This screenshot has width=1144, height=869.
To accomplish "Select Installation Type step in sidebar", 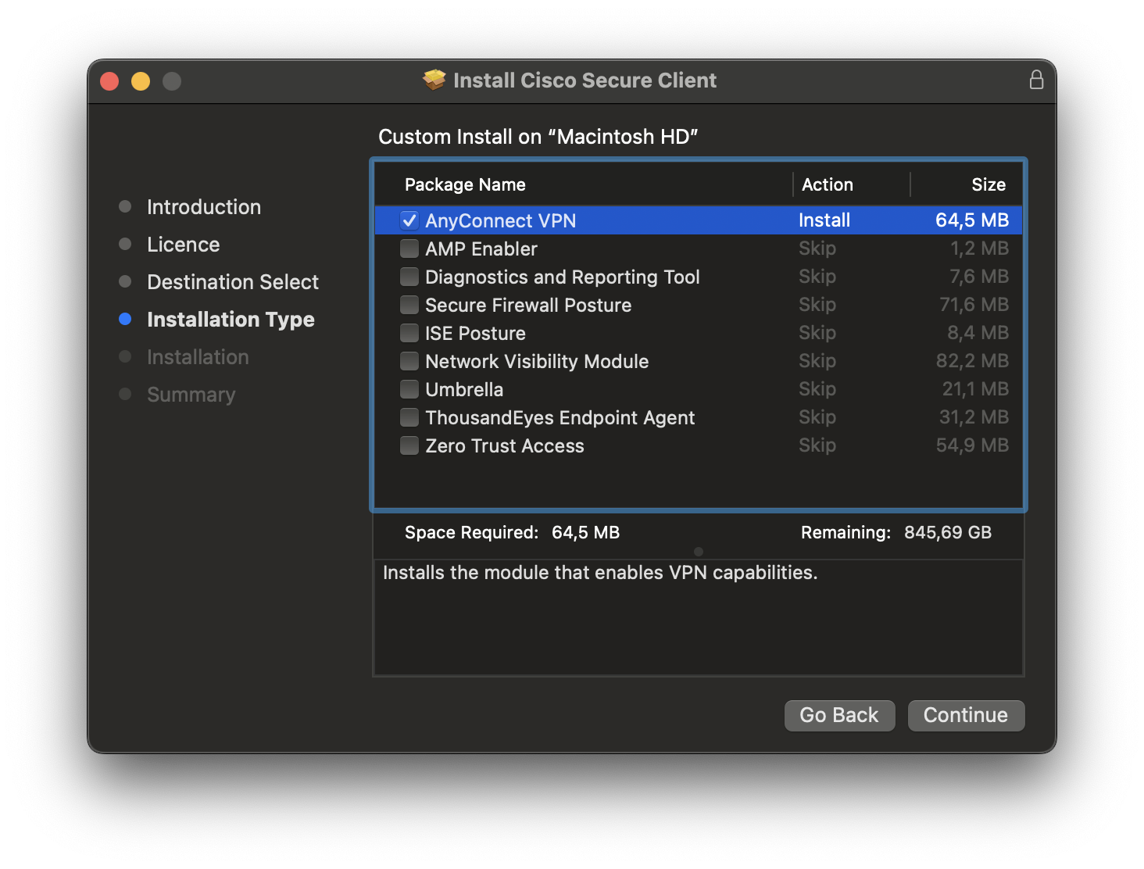I will [231, 320].
